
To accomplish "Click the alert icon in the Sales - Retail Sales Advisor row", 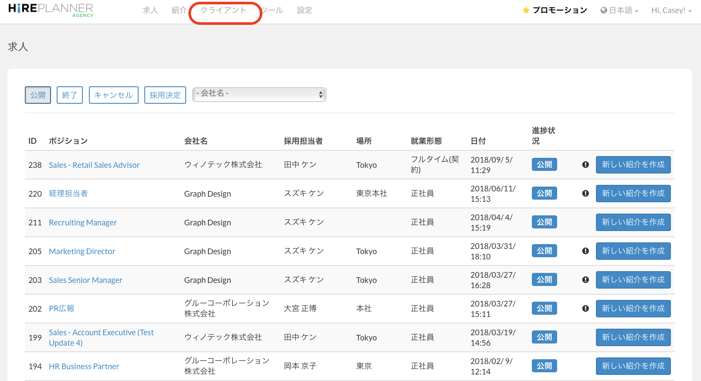I will [585, 165].
